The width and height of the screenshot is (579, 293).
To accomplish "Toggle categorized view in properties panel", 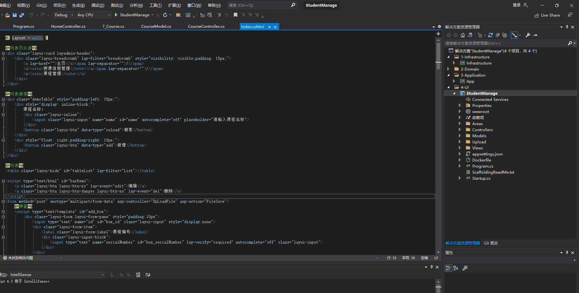I will [x=448, y=268].
